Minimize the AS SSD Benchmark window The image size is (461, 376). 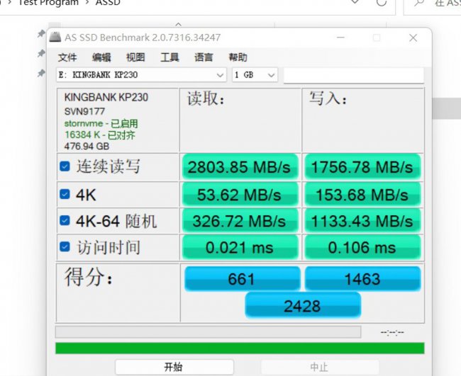340,38
